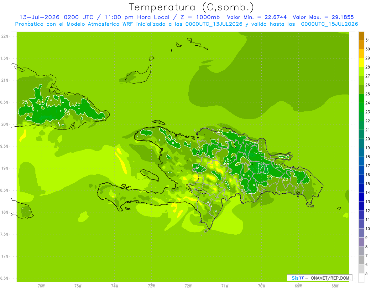Viewport: 376px width, 290px height.
Task: Click 'Valor Min. = 22.6744' in header
Action: coord(257,18)
